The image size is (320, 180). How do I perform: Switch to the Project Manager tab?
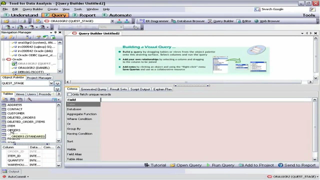click(x=39, y=78)
